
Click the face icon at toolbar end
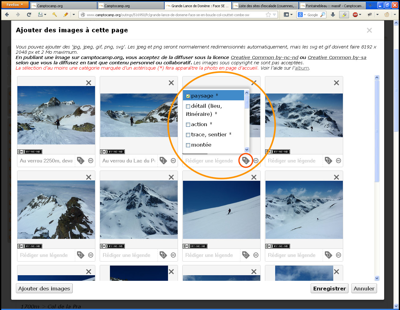(x=387, y=15)
